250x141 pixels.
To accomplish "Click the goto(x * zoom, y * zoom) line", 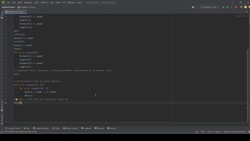I will tap(40, 92).
